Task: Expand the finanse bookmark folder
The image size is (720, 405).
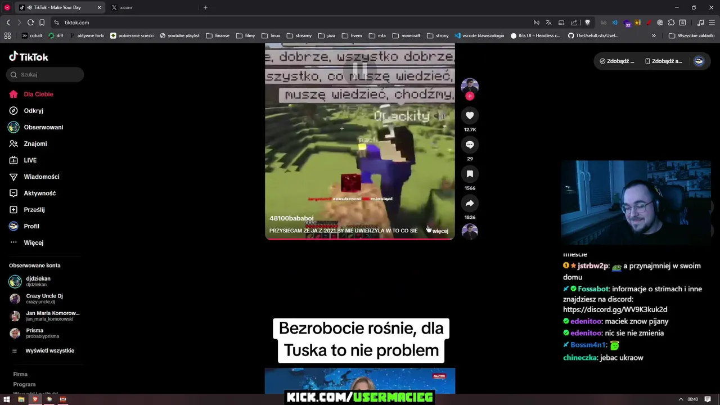Action: (x=218, y=35)
